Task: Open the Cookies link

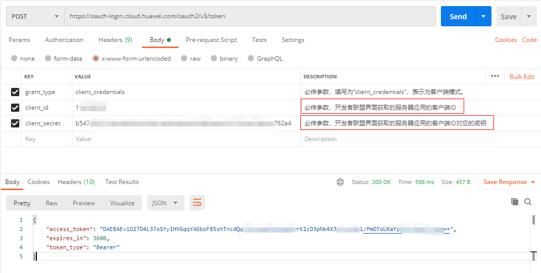Action: [506, 40]
